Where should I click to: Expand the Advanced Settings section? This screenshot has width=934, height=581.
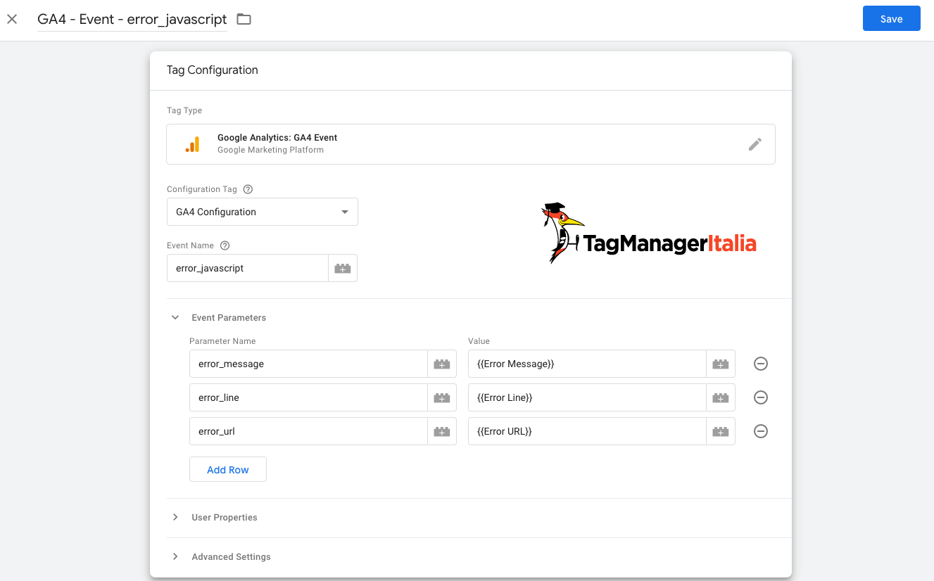(x=176, y=556)
